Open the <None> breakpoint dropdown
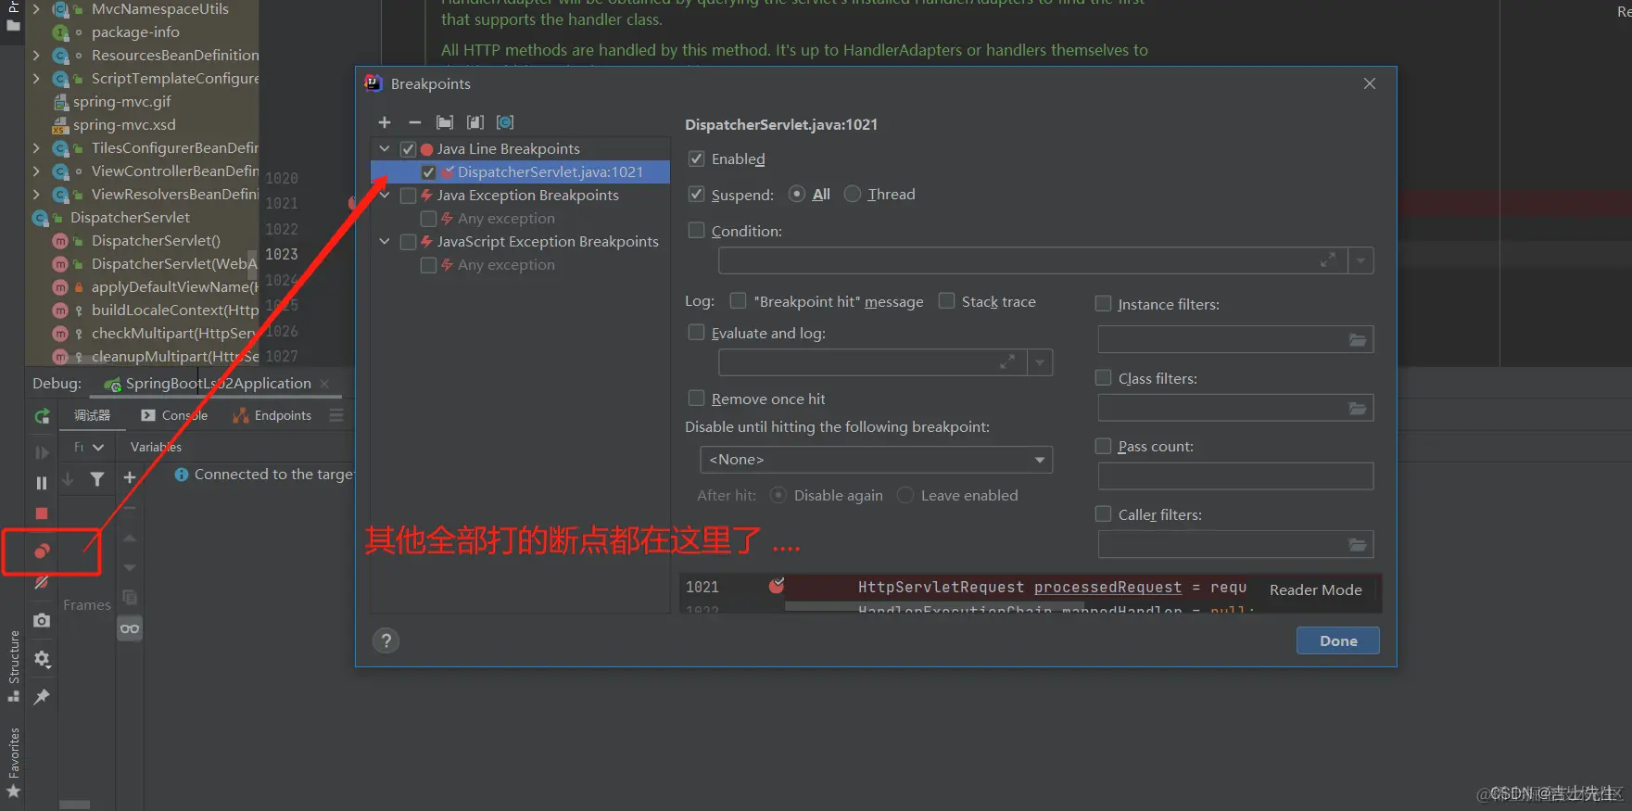The height and width of the screenshot is (811, 1632). point(876,460)
